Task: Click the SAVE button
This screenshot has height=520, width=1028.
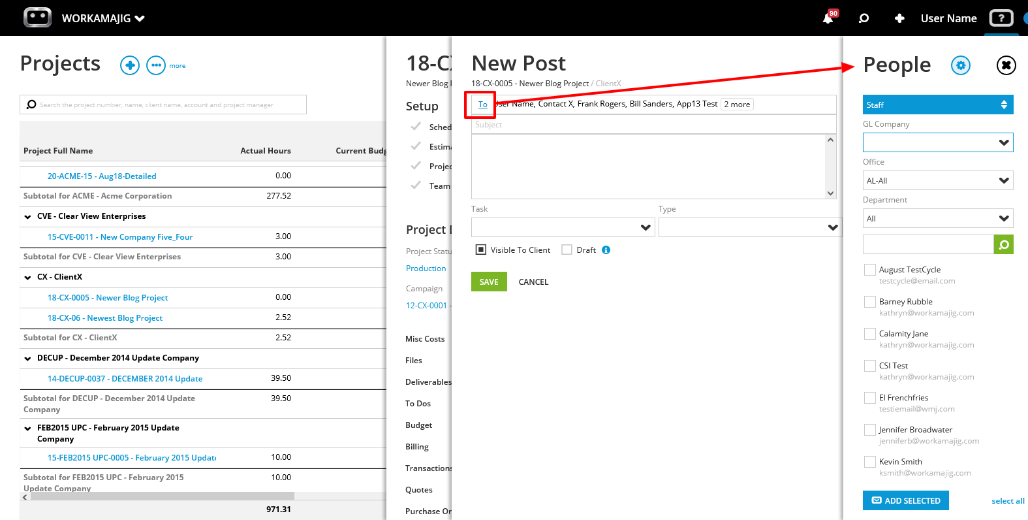Action: click(489, 282)
